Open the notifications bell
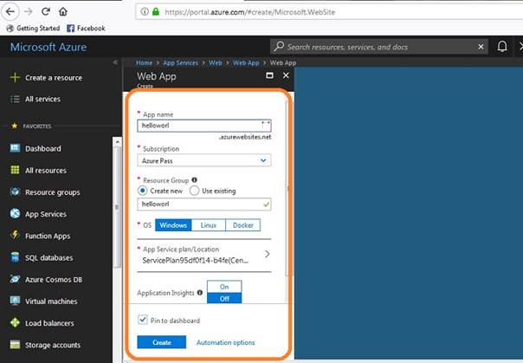 pos(502,47)
